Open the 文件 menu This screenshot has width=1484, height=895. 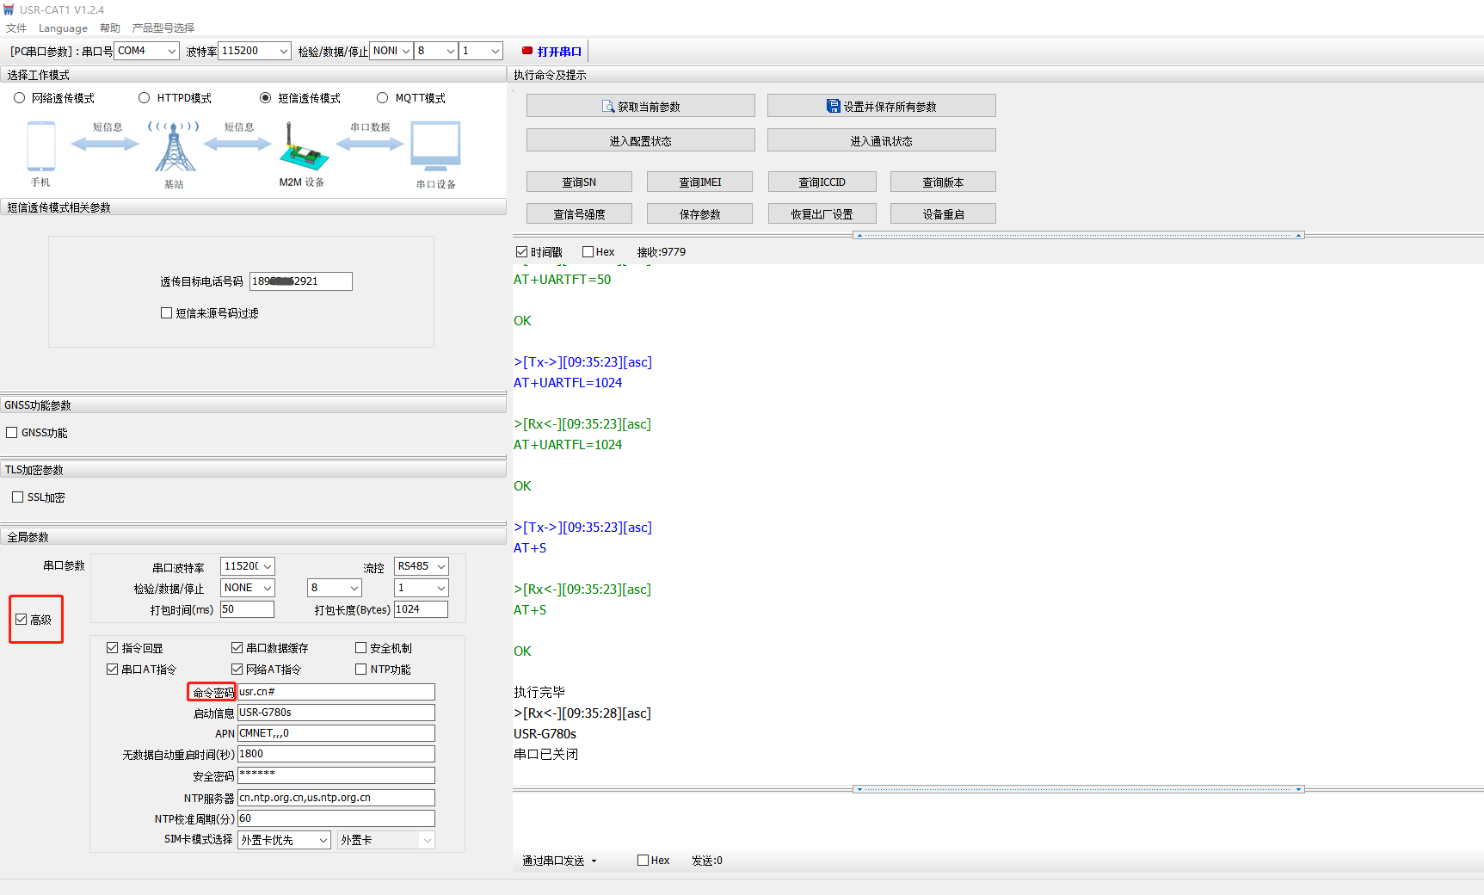[x=16, y=28]
